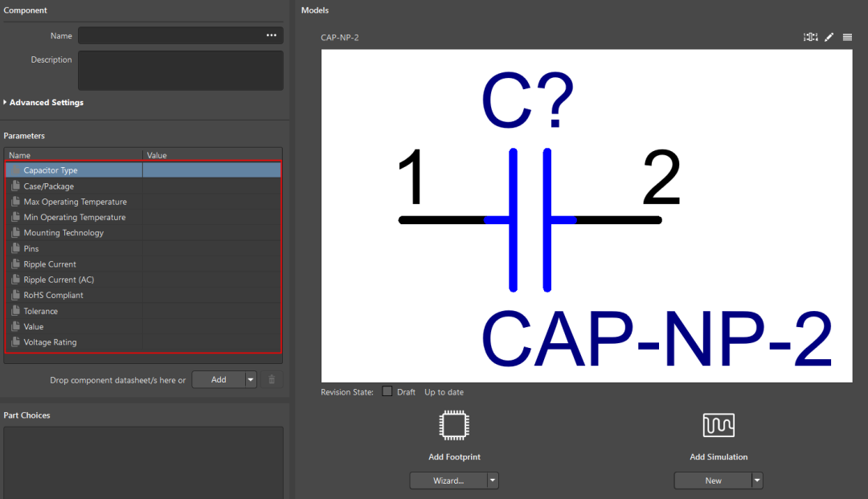Select the Pins parameter row
This screenshot has height=499, width=868.
pos(143,248)
